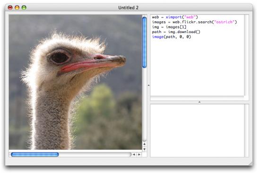Click the blue horizontal scrollbar thumb
Image resolution: width=260 pixels, height=173 pixels.
click(35, 155)
